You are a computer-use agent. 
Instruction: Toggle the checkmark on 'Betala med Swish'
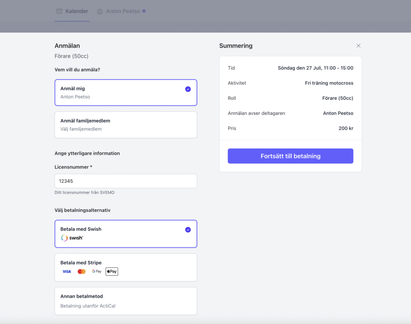[x=188, y=230]
